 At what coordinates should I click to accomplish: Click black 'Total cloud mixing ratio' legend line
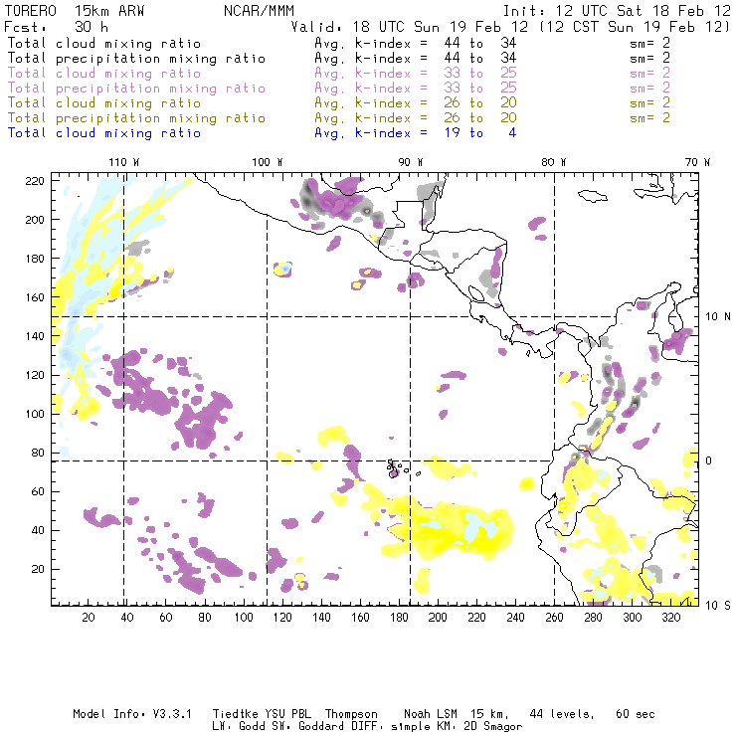coord(104,43)
